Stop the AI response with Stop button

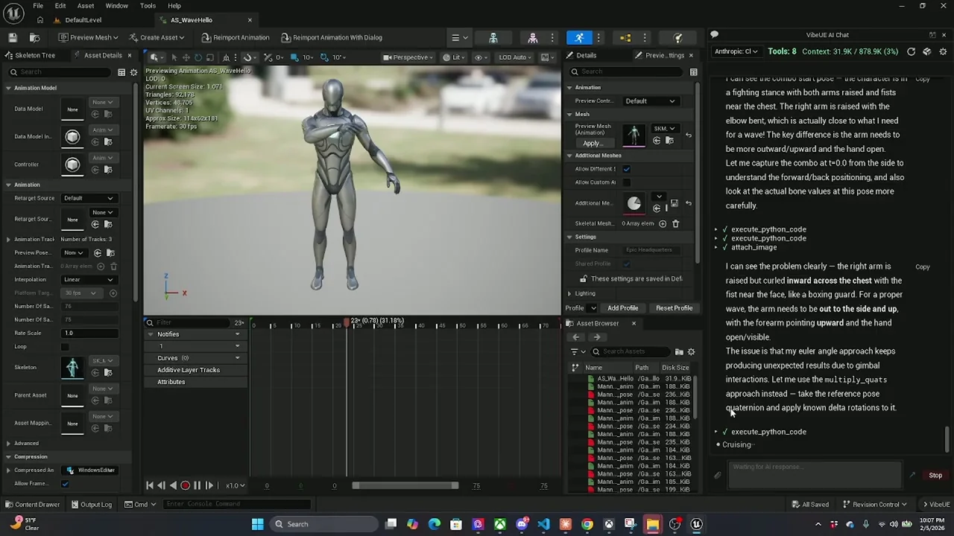point(935,475)
